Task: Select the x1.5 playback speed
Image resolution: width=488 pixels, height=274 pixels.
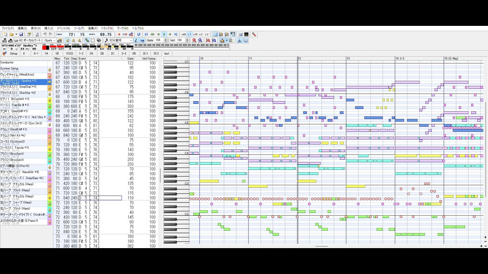Action: click(x=195, y=35)
